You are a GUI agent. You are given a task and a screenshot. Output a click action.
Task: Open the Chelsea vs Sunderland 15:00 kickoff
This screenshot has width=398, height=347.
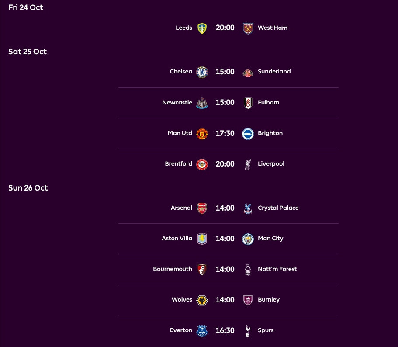coord(225,71)
